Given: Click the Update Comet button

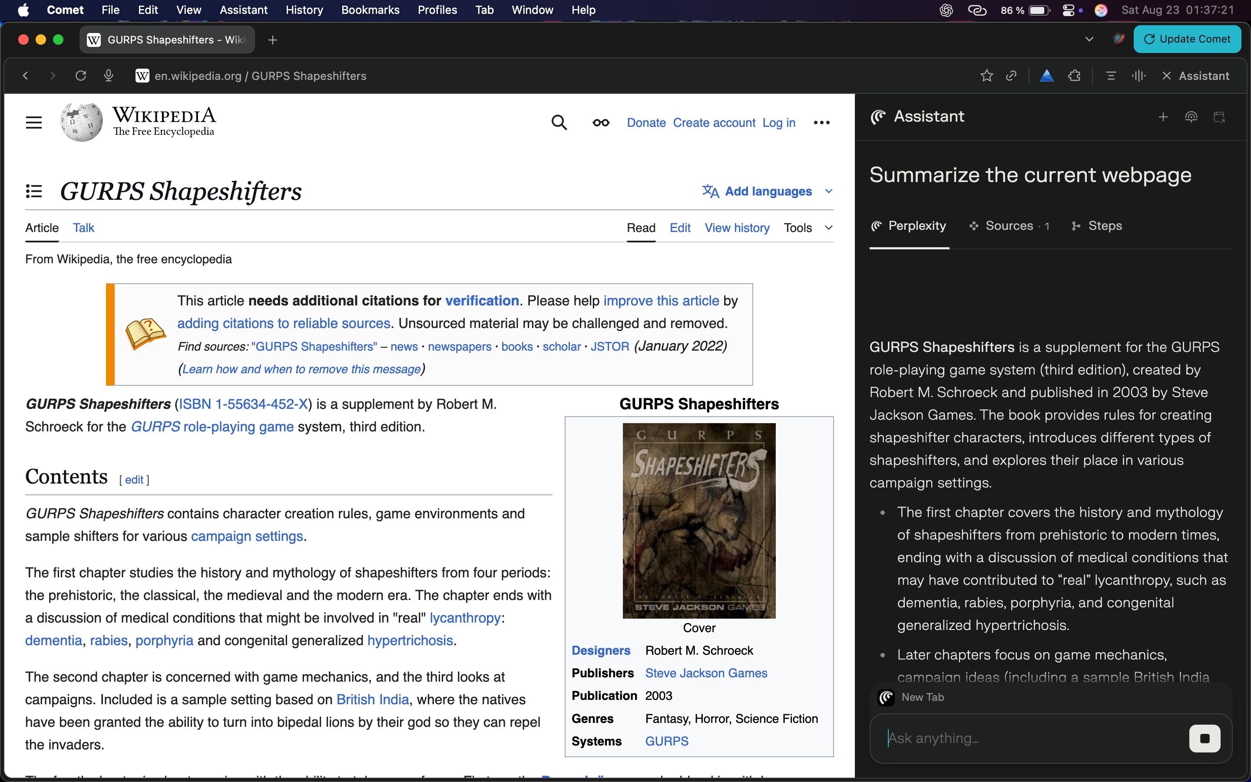Looking at the screenshot, I should tap(1187, 39).
